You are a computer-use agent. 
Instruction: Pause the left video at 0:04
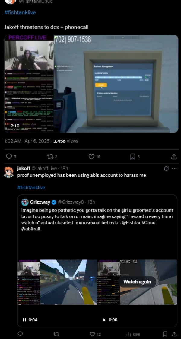[24, 320]
